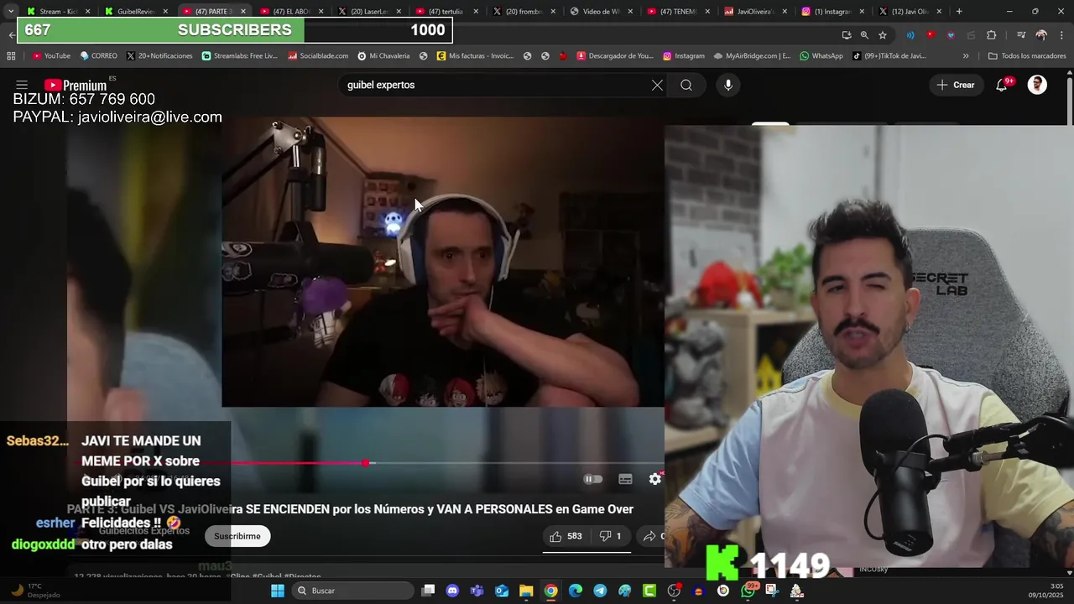Open WhatsApp from taskbar
The width and height of the screenshot is (1074, 604).
748,591
